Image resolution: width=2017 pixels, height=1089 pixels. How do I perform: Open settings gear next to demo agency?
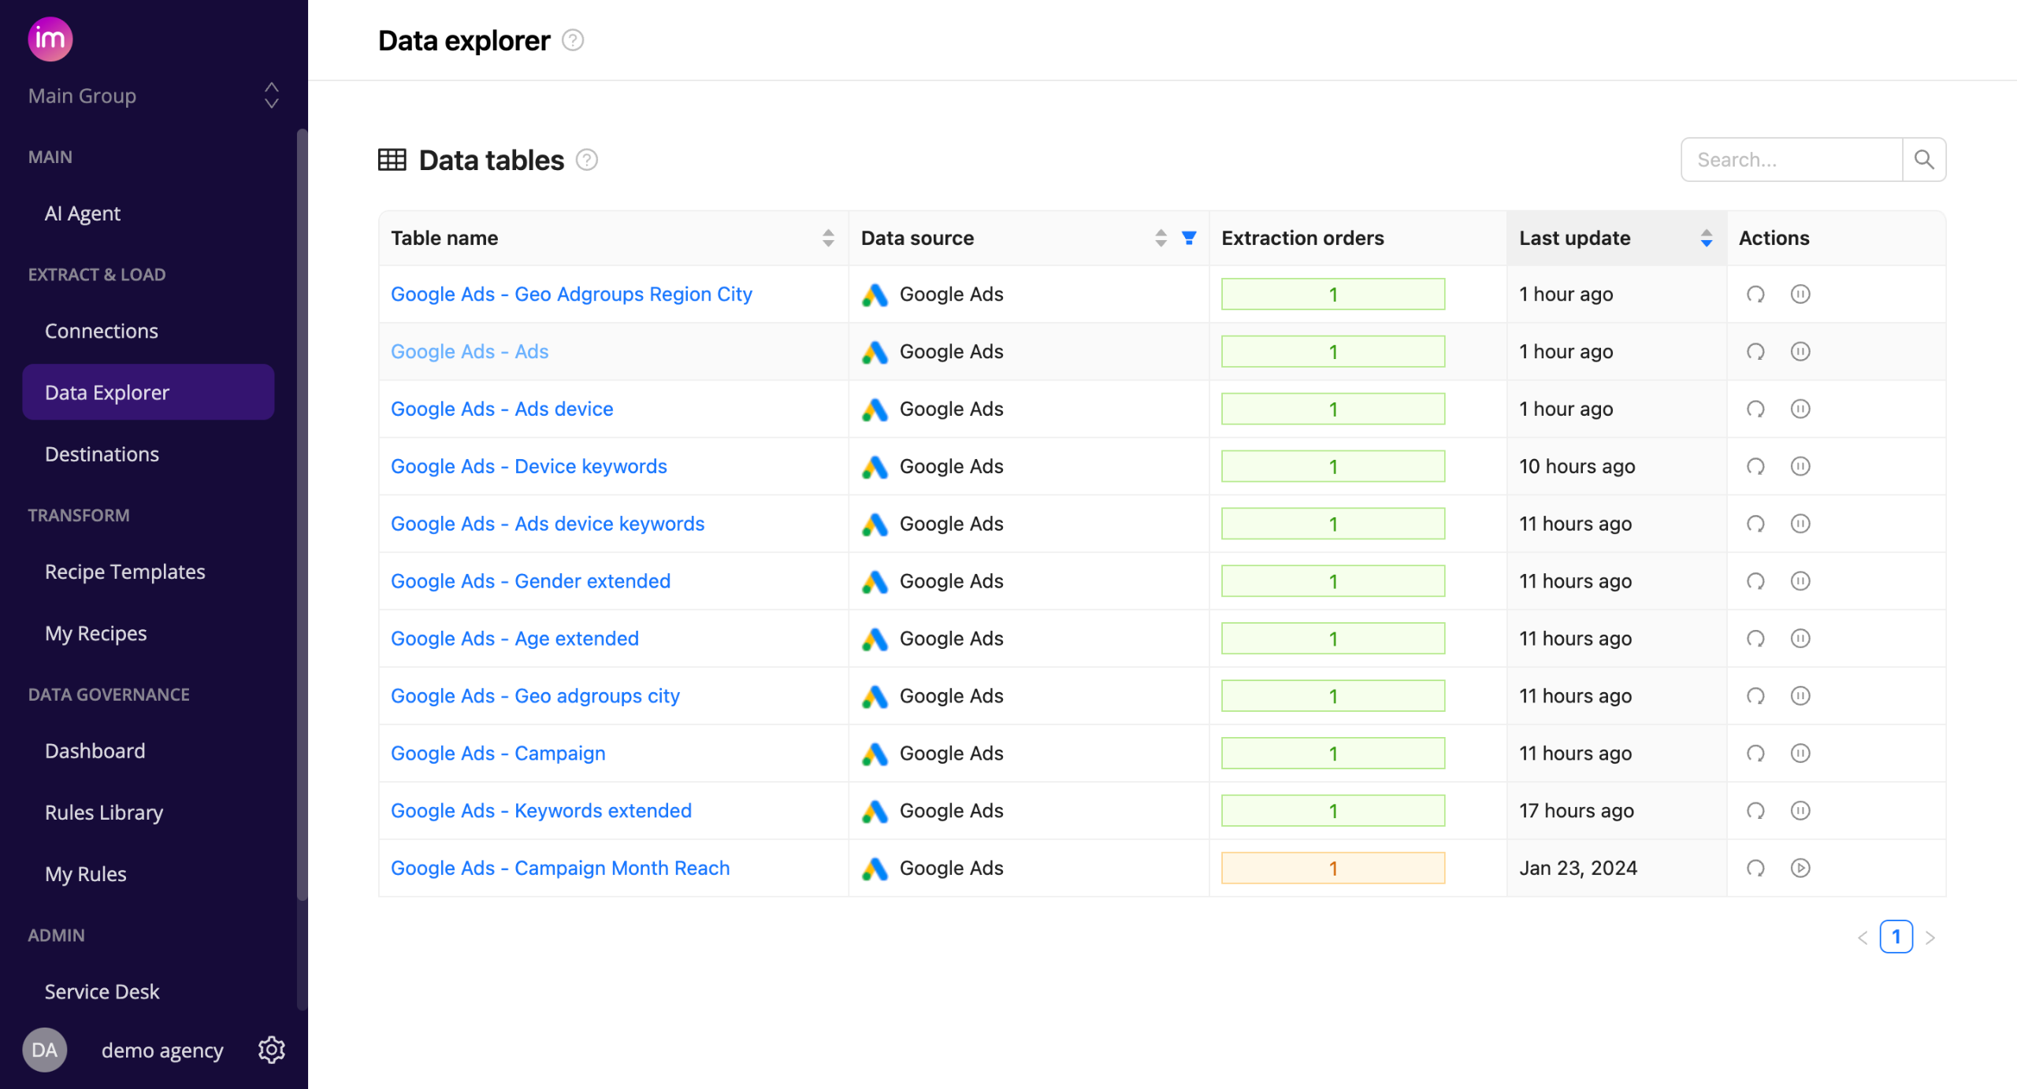click(x=271, y=1050)
